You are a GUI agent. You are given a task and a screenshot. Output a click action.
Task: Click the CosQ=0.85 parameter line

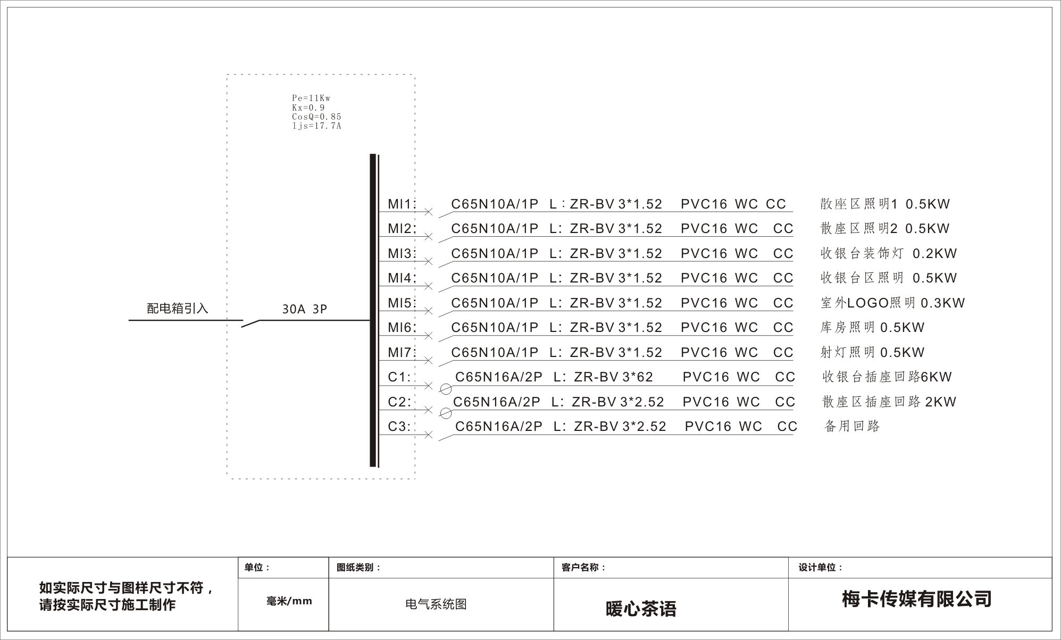click(316, 117)
